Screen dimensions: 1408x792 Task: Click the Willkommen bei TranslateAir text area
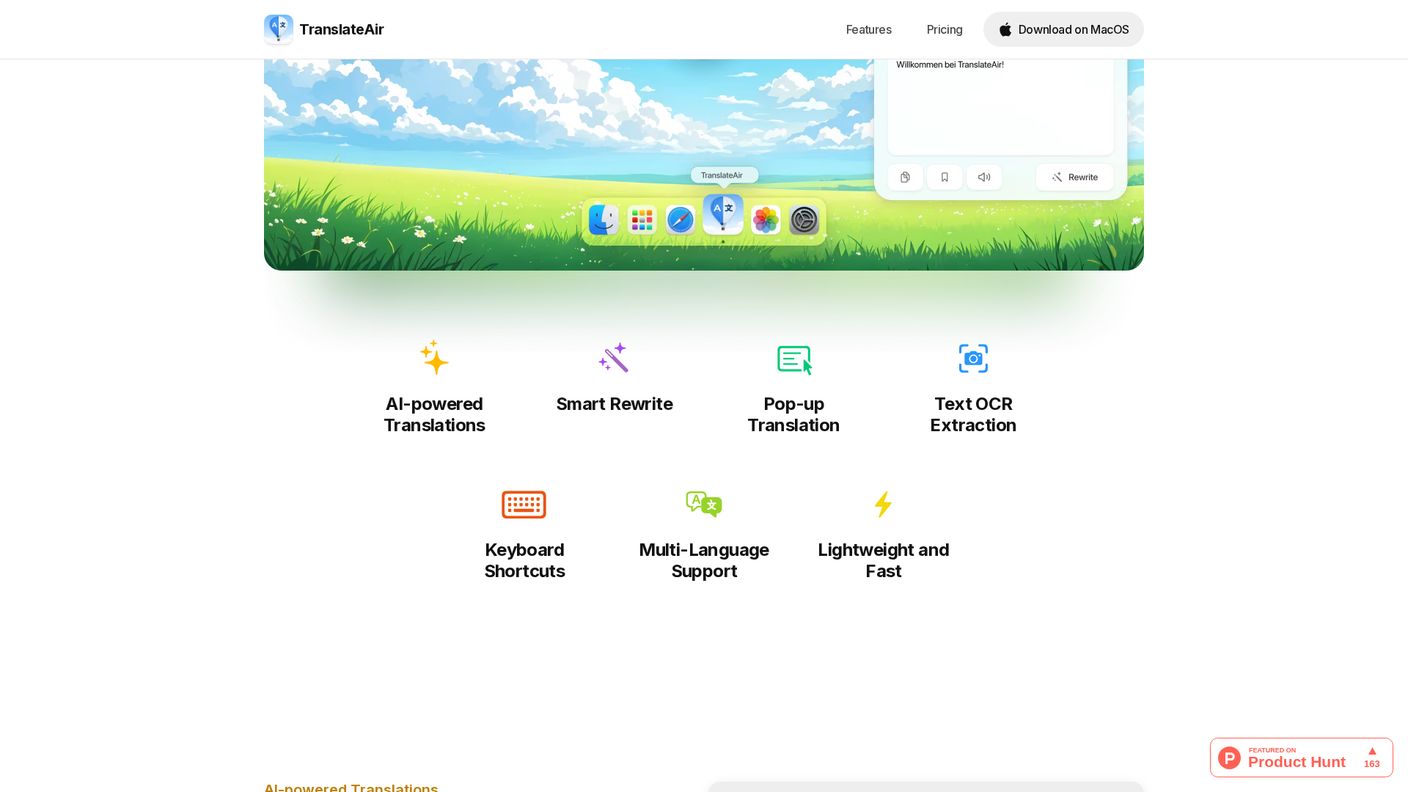1000,103
